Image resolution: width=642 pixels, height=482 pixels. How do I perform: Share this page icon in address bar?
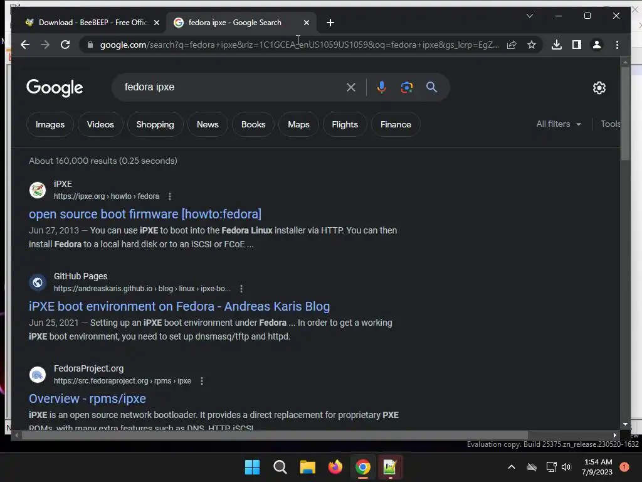[512, 45]
